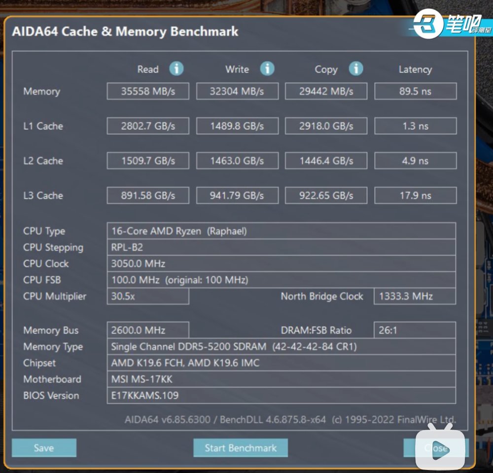This screenshot has height=473, width=493.
Task: Select L2 Cache write value 1463.0 GB/s
Action: [x=238, y=161]
